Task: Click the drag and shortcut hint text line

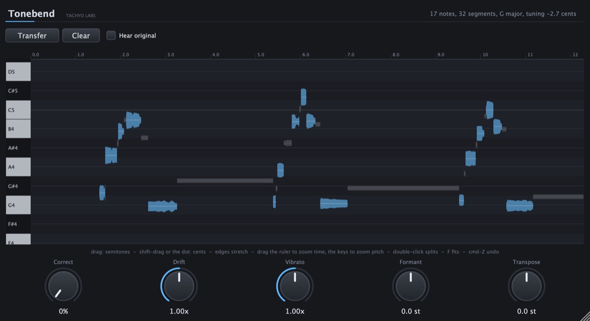Action: (x=295, y=252)
